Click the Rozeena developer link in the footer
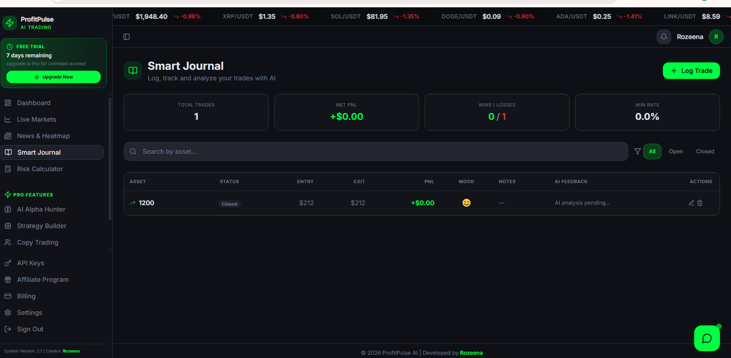 tap(471, 353)
